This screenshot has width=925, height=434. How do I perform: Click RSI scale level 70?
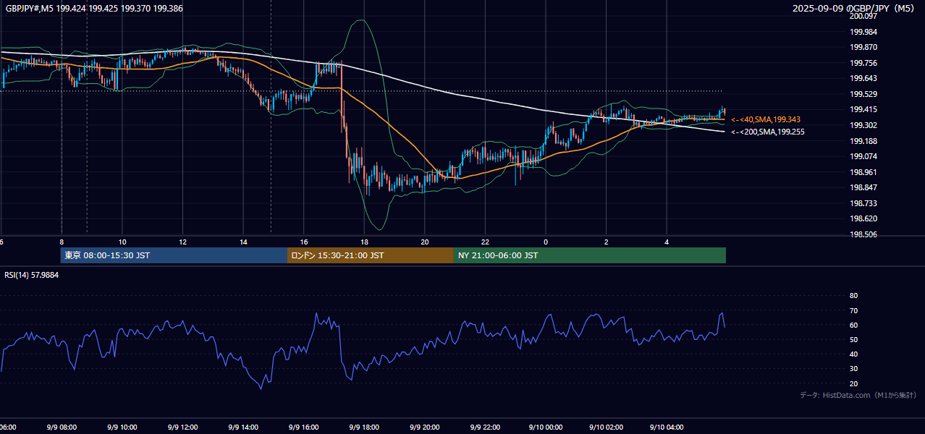[853, 310]
